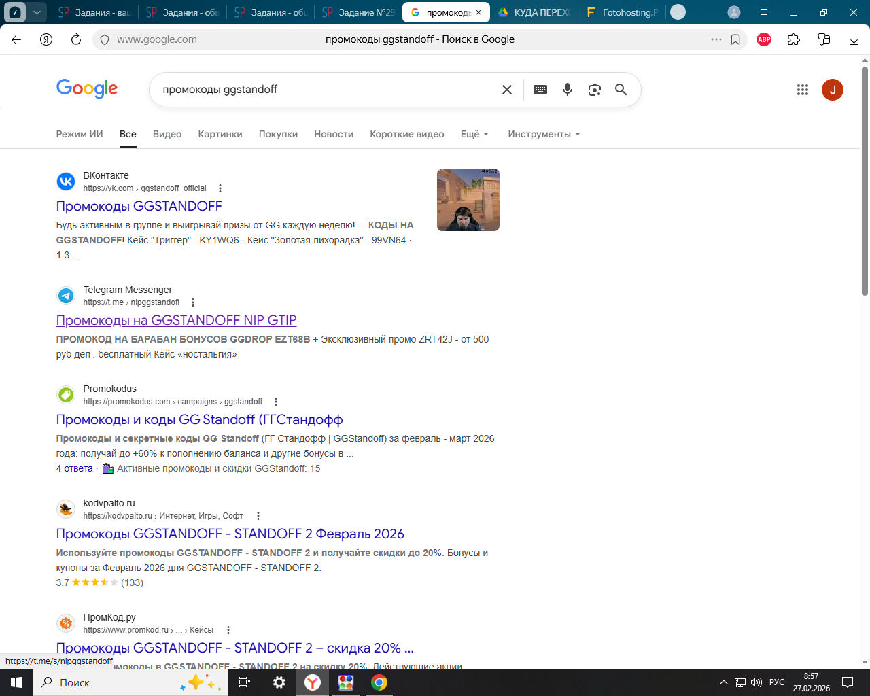Expand the Ещё dropdown
Viewport: 870px width, 696px height.
click(x=474, y=134)
